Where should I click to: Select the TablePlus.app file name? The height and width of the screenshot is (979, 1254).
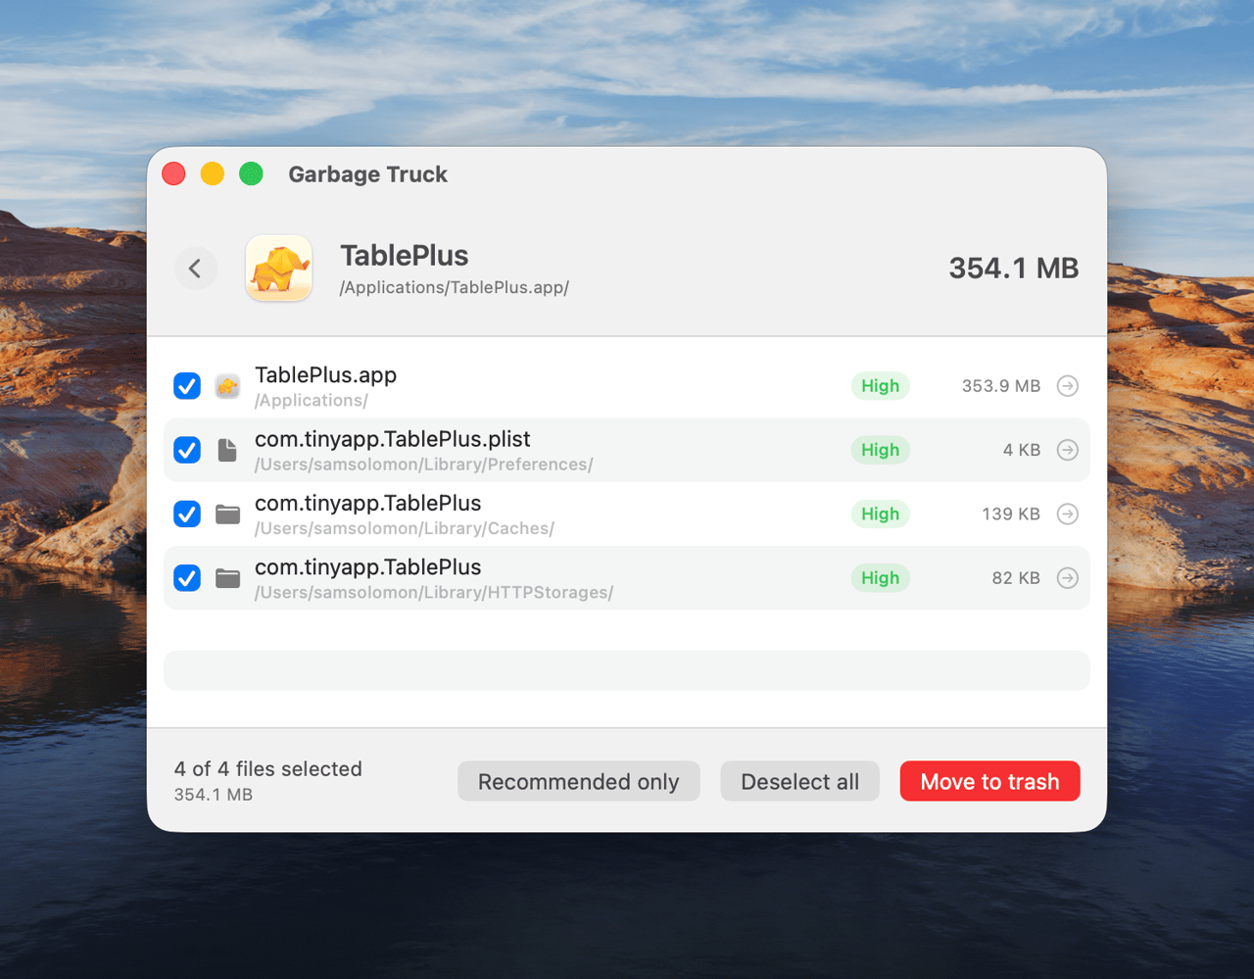(x=325, y=375)
